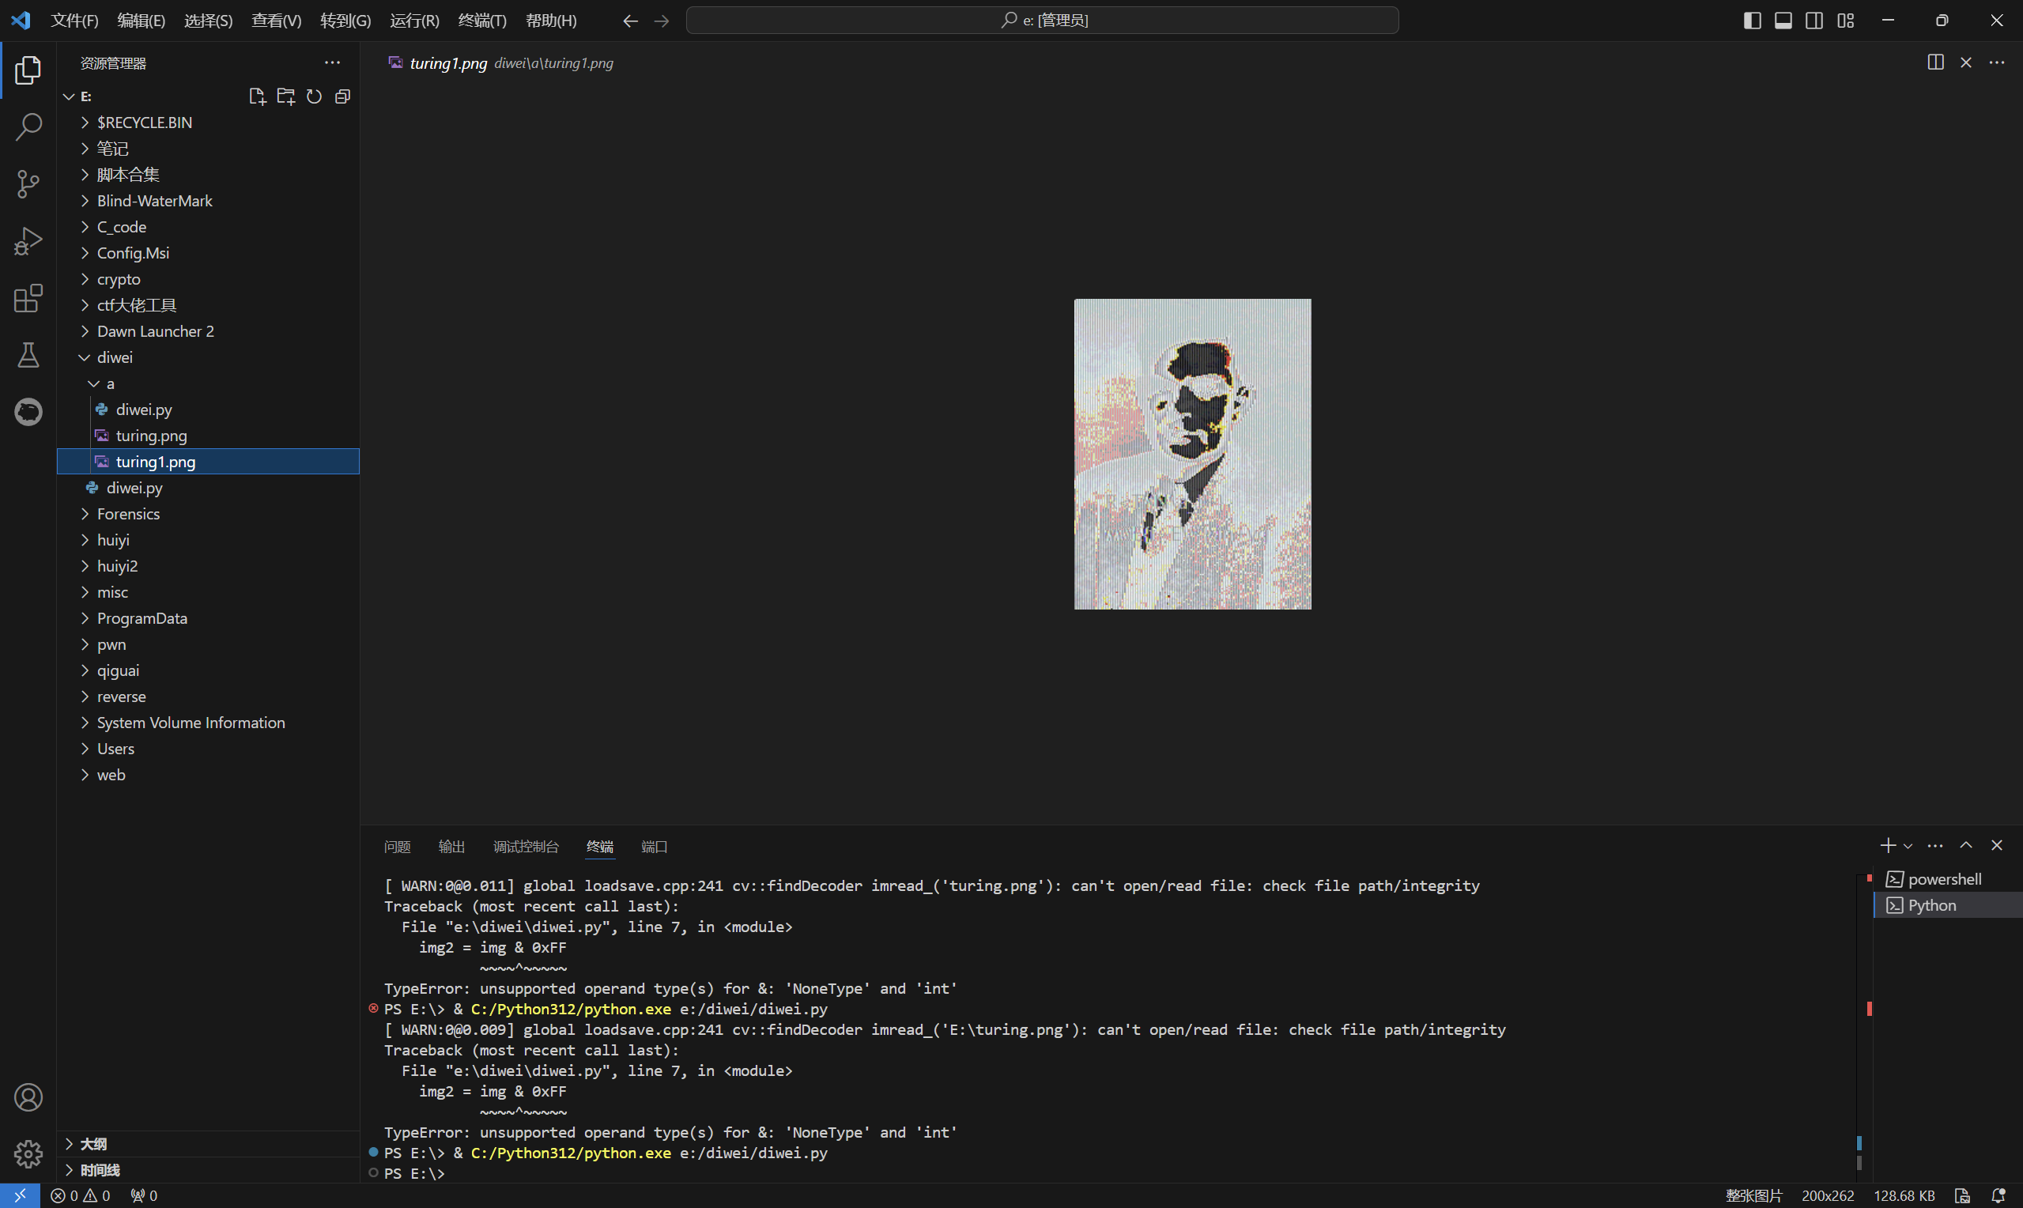Expand the Blind-WaterMark folder
This screenshot has height=1208, width=2023.
tap(209, 201)
